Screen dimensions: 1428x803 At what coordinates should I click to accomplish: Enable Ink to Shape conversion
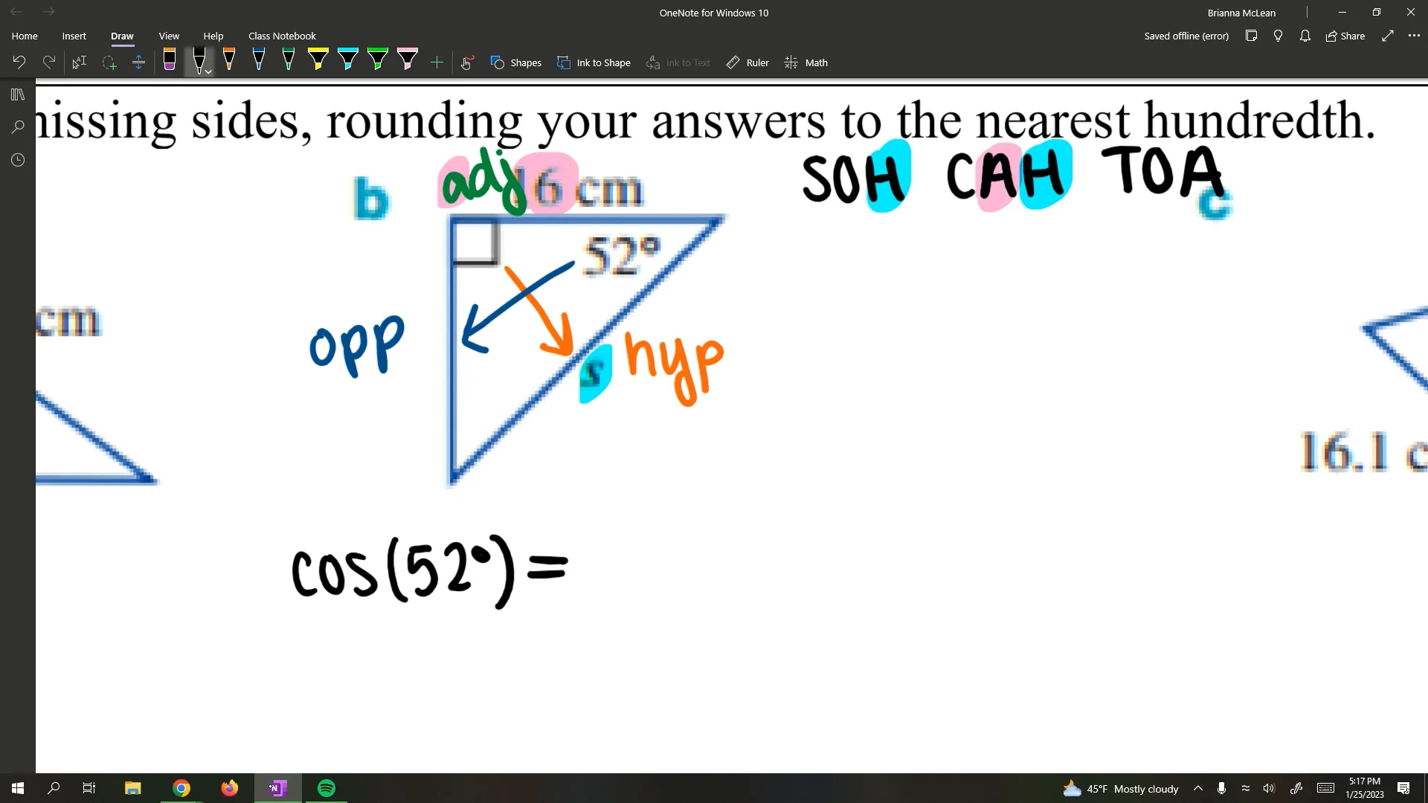[594, 62]
